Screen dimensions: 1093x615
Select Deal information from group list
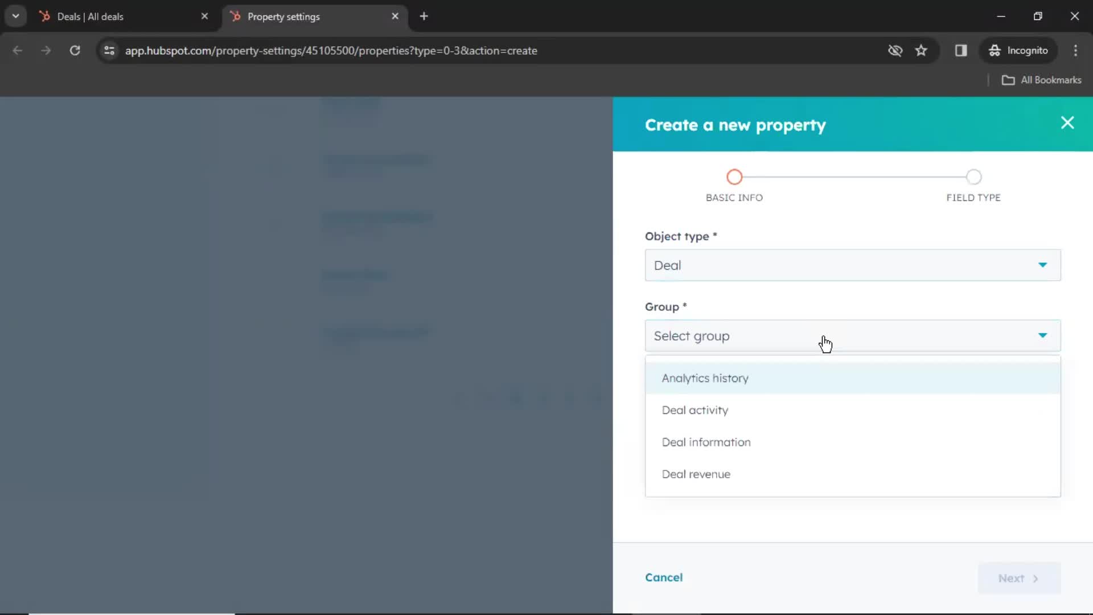pos(706,441)
